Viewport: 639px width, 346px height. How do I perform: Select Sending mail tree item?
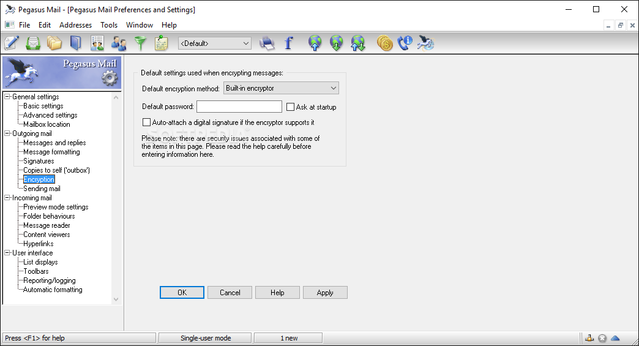[x=42, y=189]
